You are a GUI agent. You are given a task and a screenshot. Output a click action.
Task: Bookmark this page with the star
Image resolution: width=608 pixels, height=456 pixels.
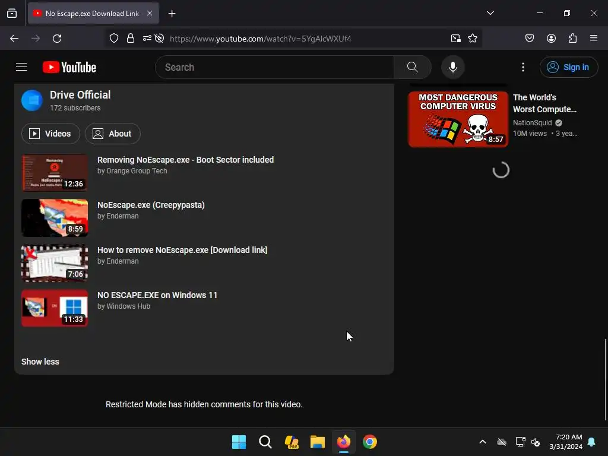(473, 39)
